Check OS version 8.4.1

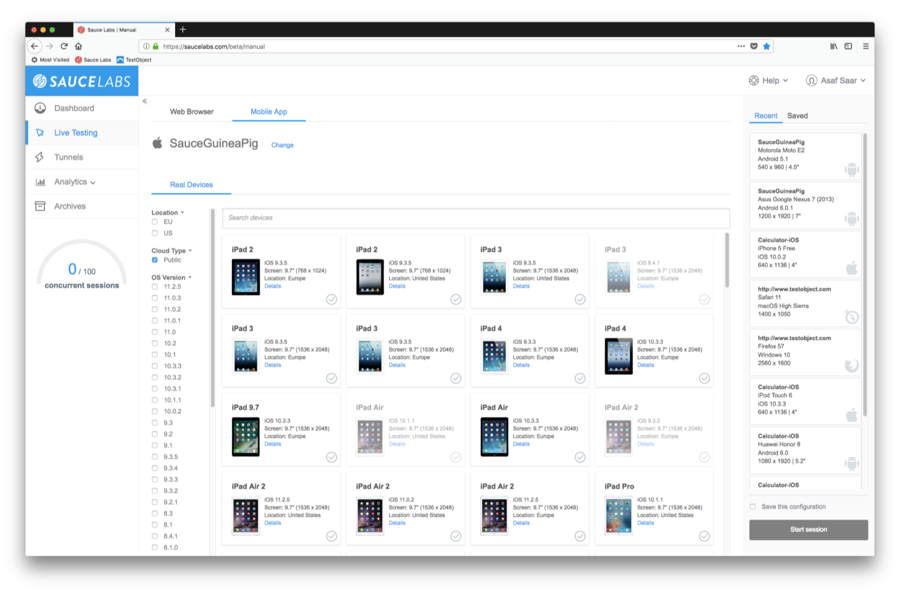point(154,536)
